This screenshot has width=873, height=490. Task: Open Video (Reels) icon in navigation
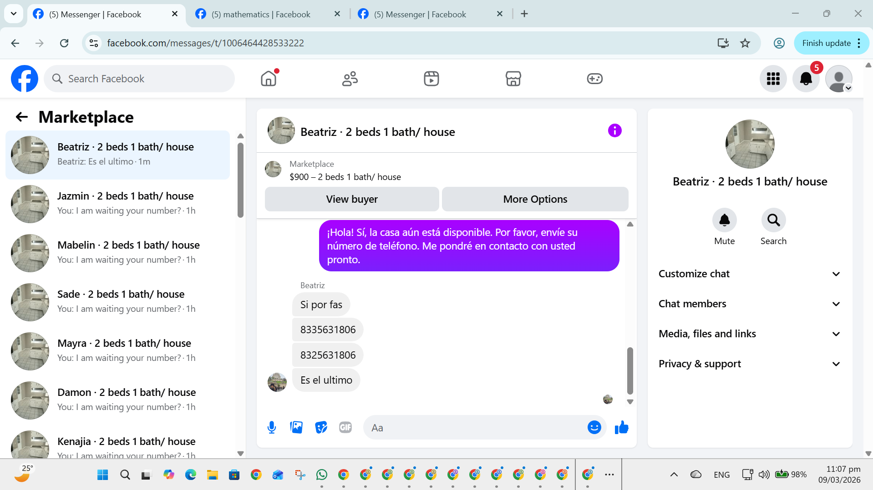click(x=431, y=79)
